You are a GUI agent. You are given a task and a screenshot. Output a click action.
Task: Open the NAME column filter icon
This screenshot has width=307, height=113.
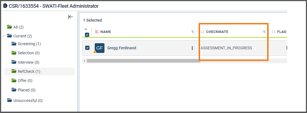tap(193, 32)
